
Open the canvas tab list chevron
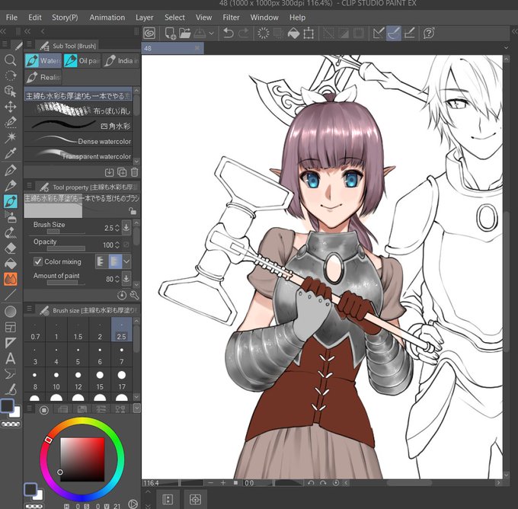click(x=506, y=47)
